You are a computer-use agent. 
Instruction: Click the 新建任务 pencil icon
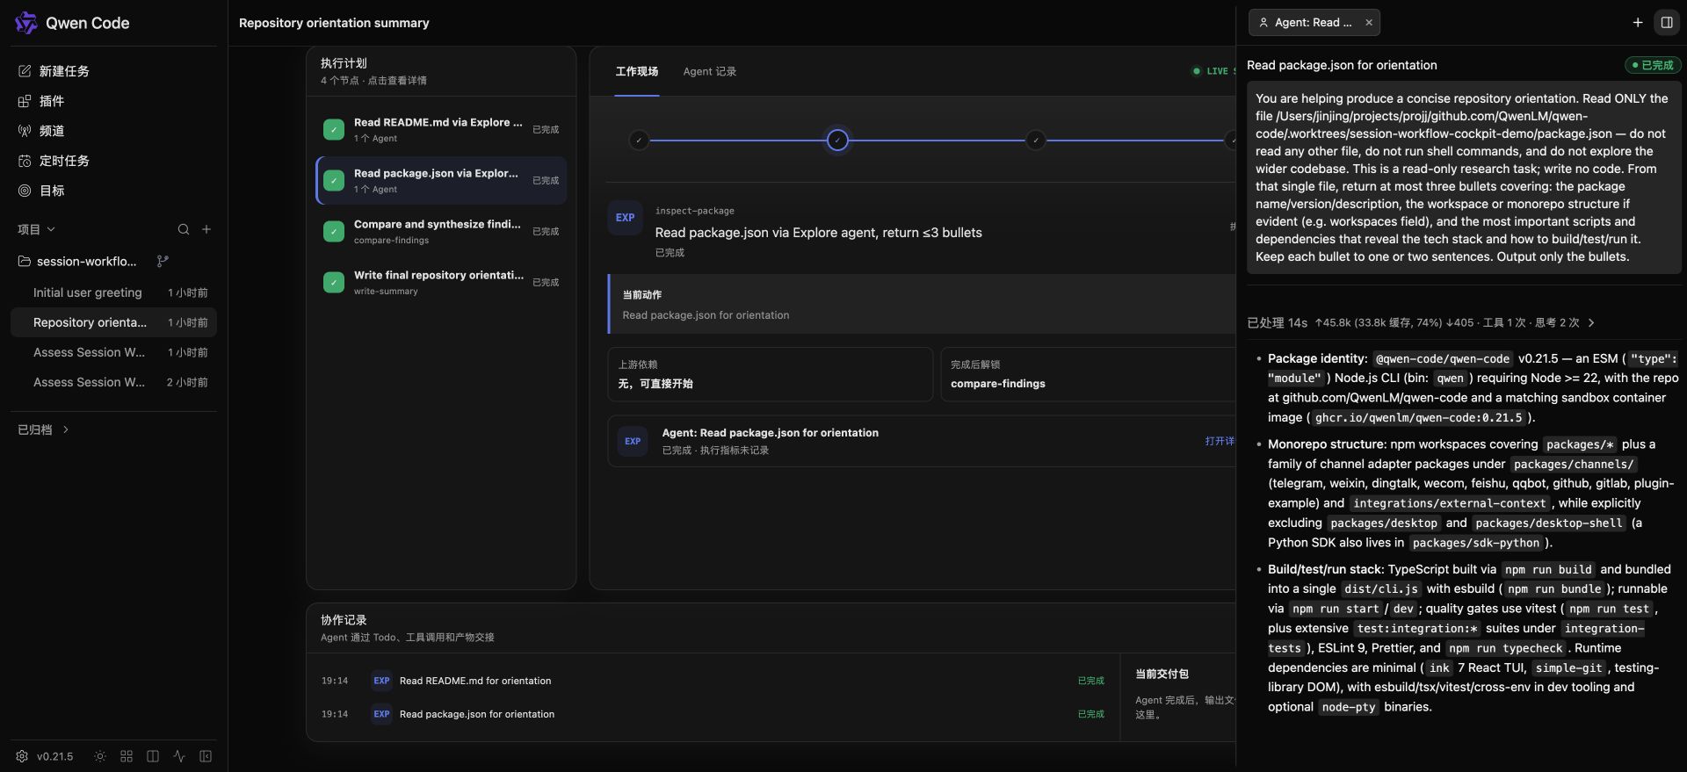25,71
